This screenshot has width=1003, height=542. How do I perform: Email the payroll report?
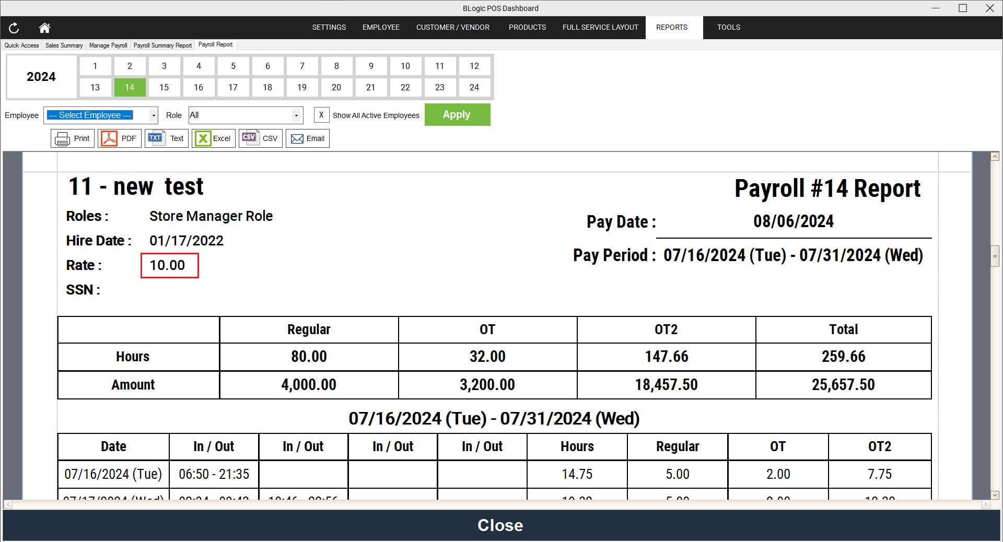pyautogui.click(x=307, y=138)
